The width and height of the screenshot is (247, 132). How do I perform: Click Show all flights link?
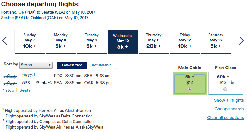pos(229,100)
